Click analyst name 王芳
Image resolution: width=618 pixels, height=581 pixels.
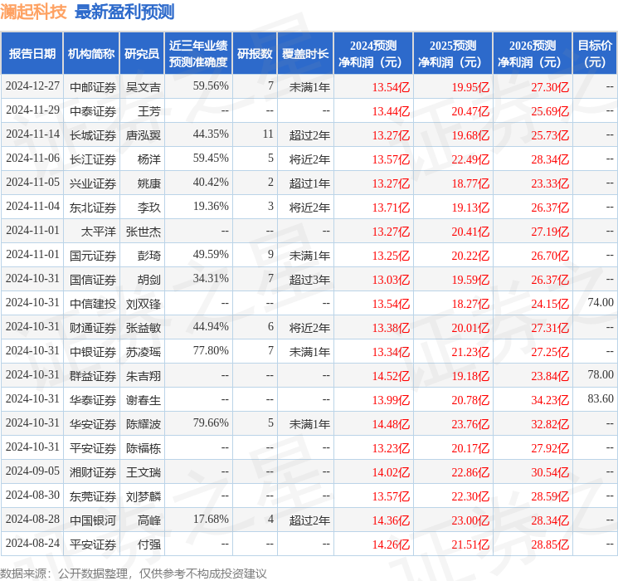coord(149,111)
